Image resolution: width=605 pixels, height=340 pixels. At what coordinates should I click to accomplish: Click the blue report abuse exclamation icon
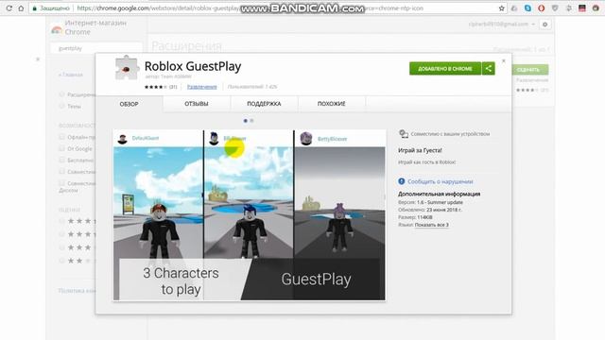(401, 181)
